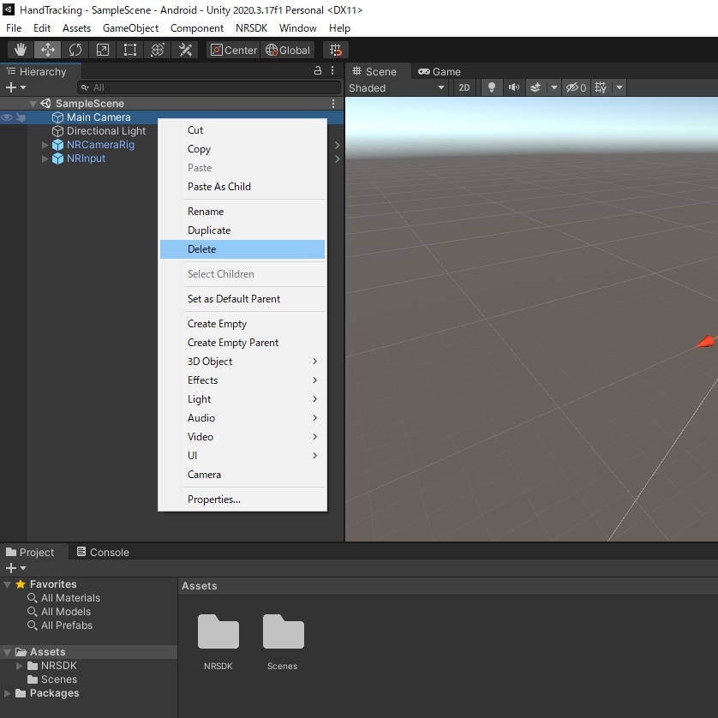Click the Main Camera object icon
The height and width of the screenshot is (718, 718).
57,117
